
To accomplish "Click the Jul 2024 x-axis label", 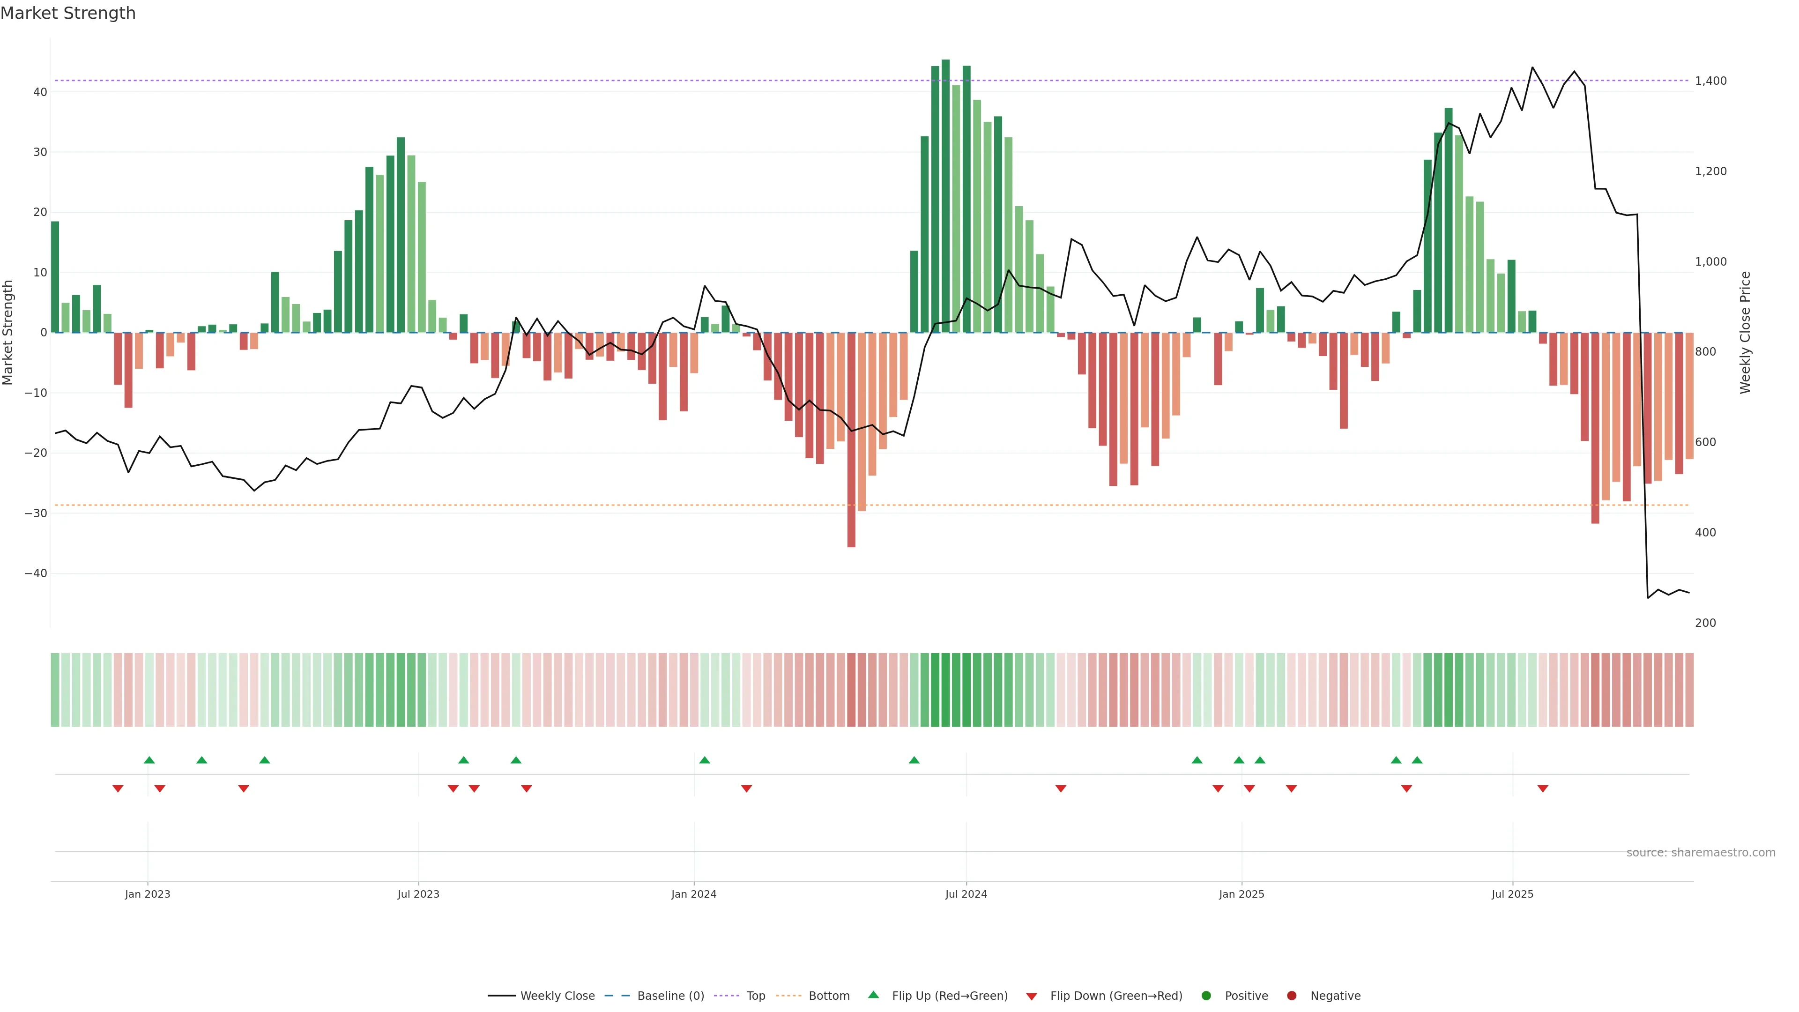I will 966,894.
